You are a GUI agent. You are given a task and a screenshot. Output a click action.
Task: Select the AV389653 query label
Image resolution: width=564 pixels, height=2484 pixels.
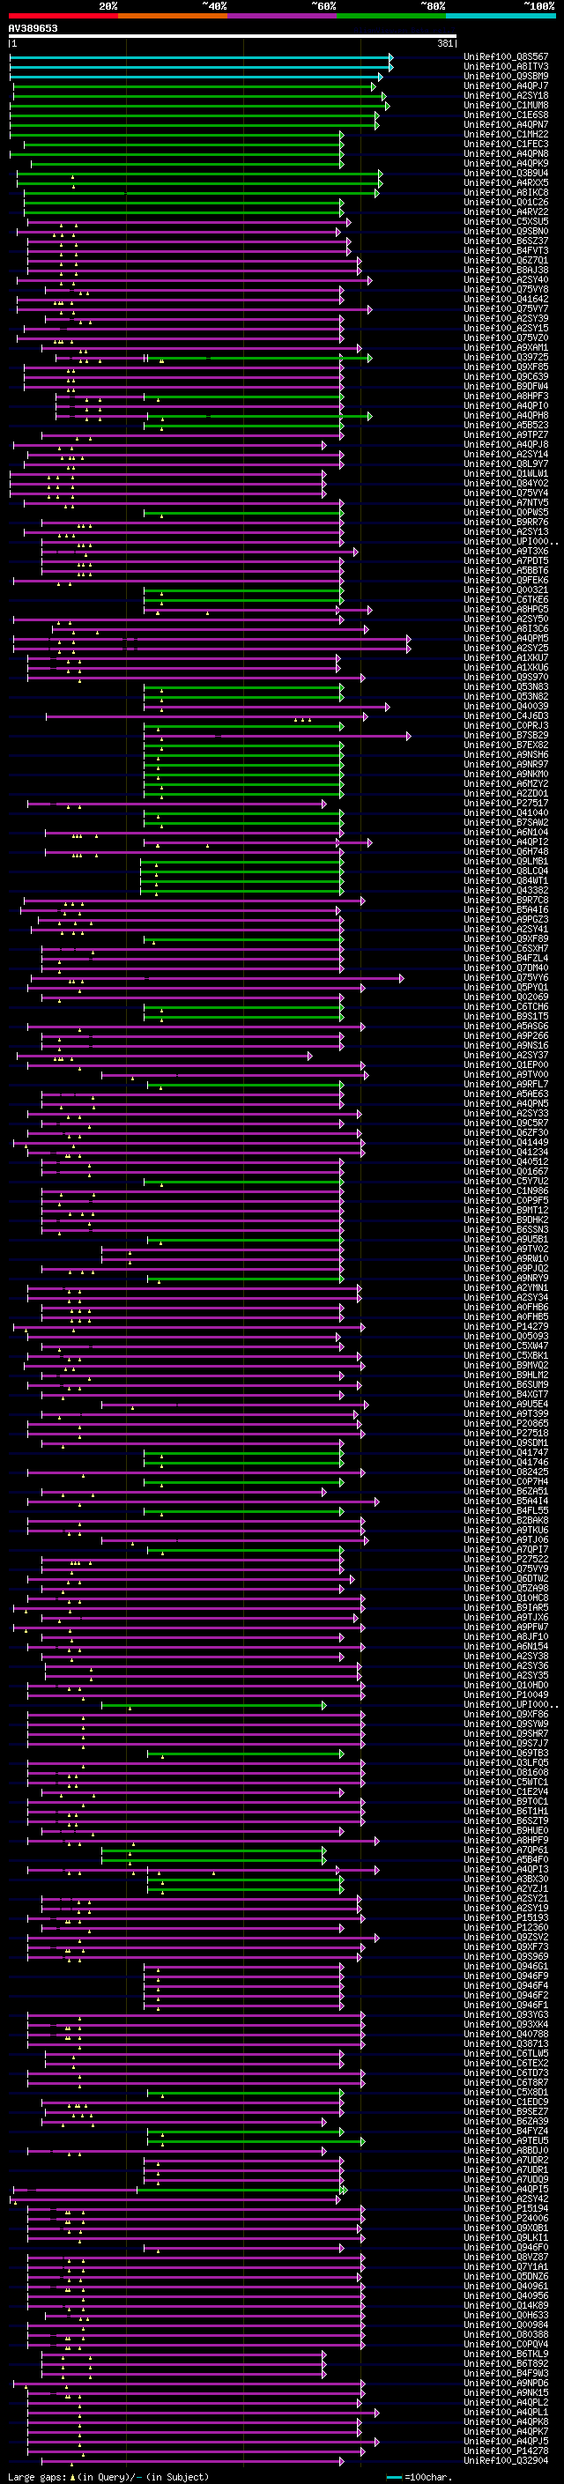point(33,28)
